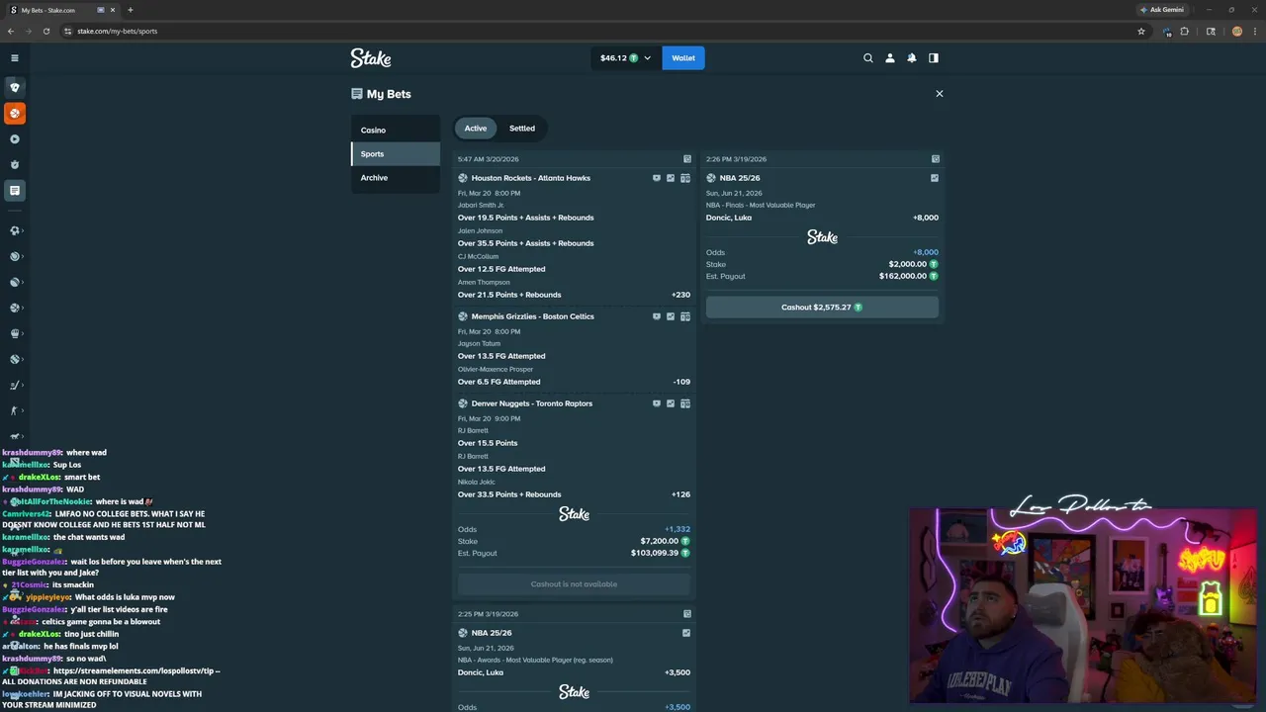
Task: Open stats chart icon for Rockets-Hawks
Action: pyautogui.click(x=671, y=178)
